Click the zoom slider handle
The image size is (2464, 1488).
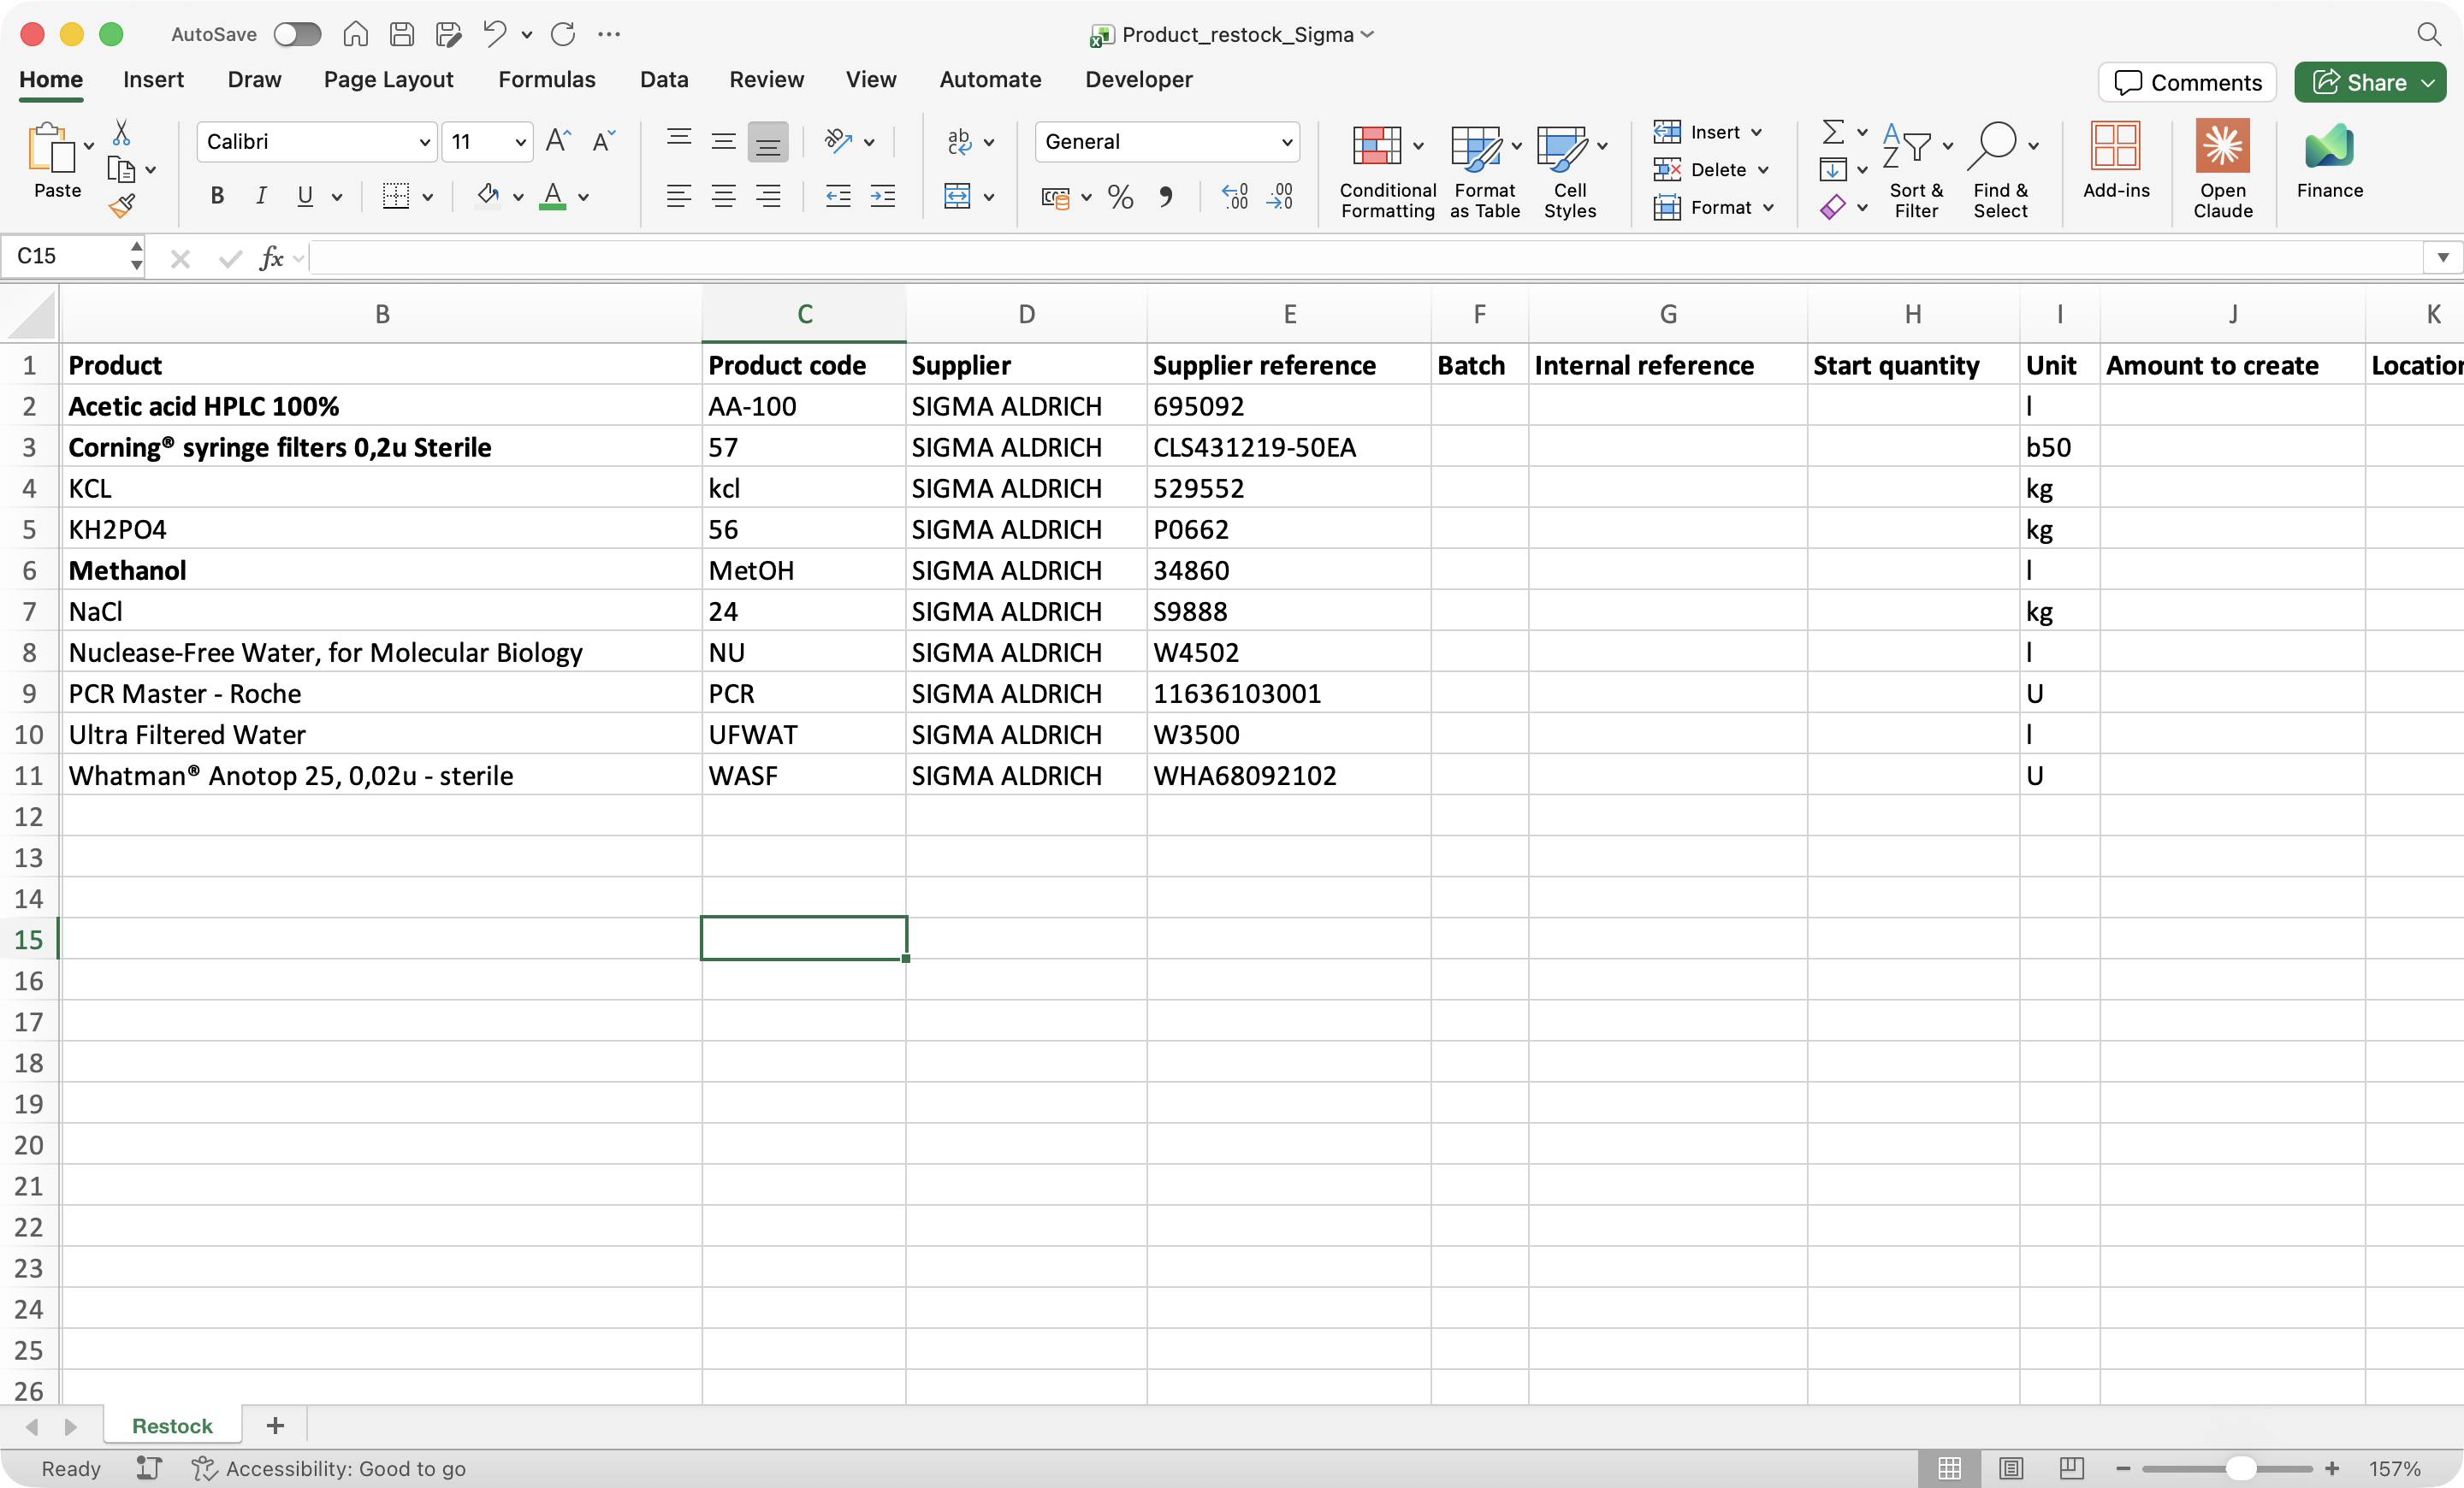pos(2240,1468)
